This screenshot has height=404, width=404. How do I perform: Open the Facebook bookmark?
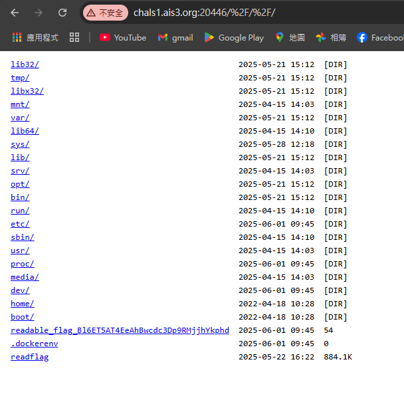point(380,38)
